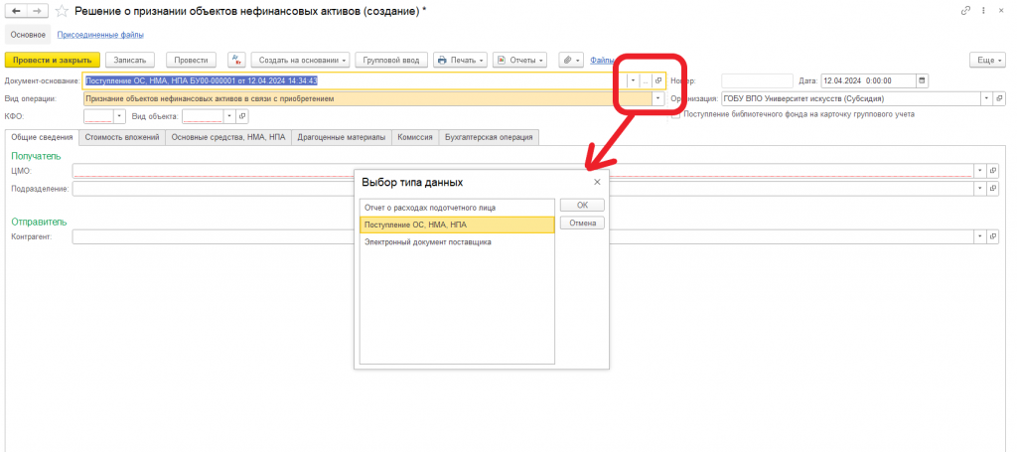Click the Вид объекта input field
This screenshot has height=452, width=1017.
tap(203, 116)
